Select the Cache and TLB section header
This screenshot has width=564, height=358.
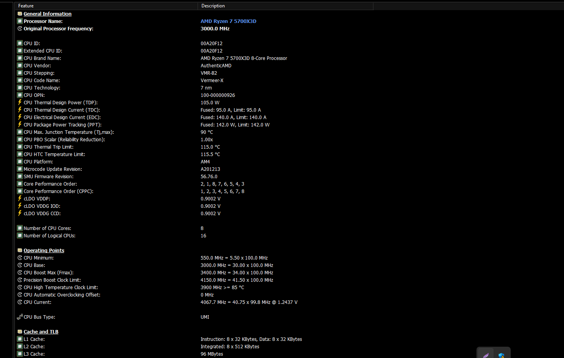[x=41, y=332]
